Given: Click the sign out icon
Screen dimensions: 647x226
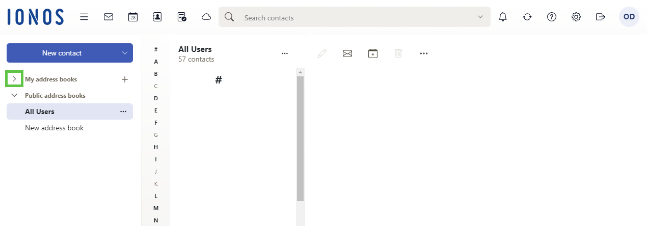Looking at the screenshot, I should click(x=601, y=17).
